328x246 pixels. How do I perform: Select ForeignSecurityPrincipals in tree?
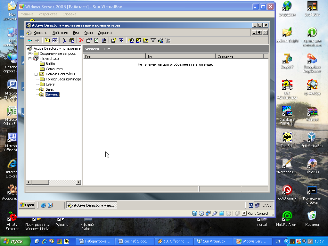tap(63, 79)
